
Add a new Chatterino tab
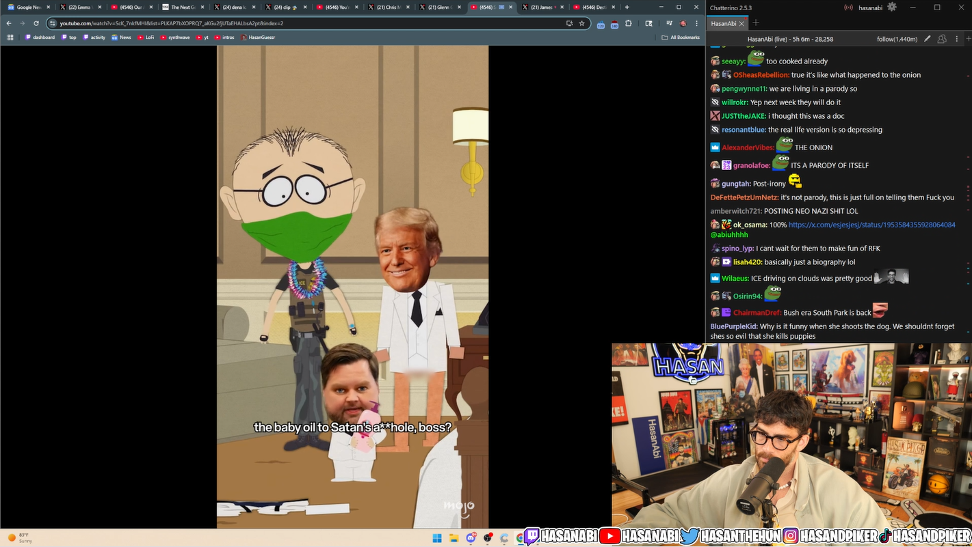[x=756, y=23]
